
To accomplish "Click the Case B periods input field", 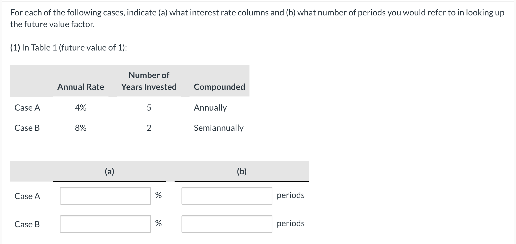I will (227, 224).
